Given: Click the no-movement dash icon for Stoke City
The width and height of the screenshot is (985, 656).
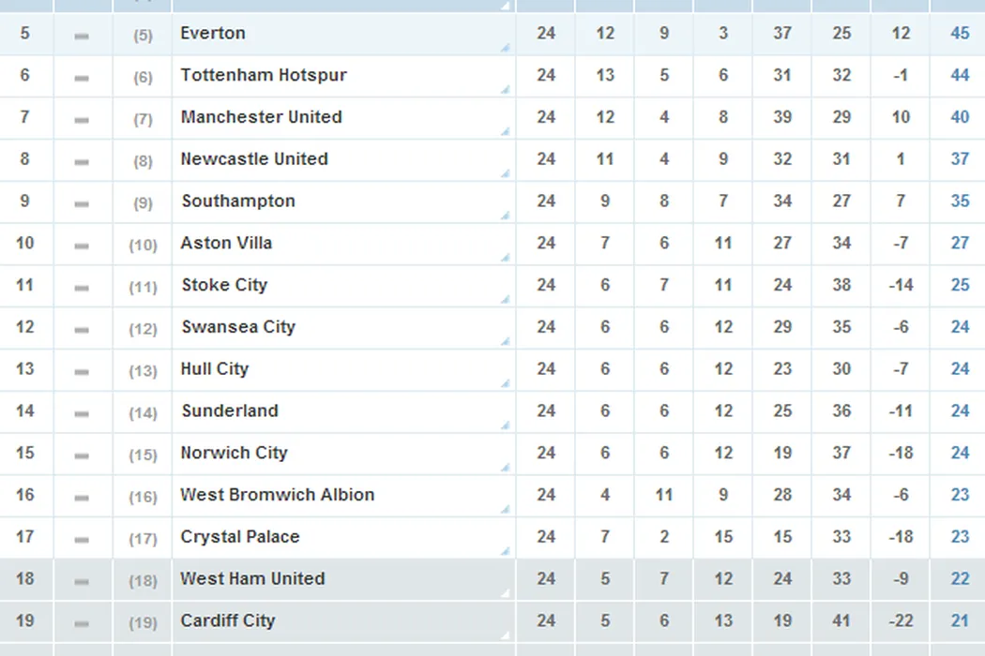Looking at the screenshot, I should 82,288.
